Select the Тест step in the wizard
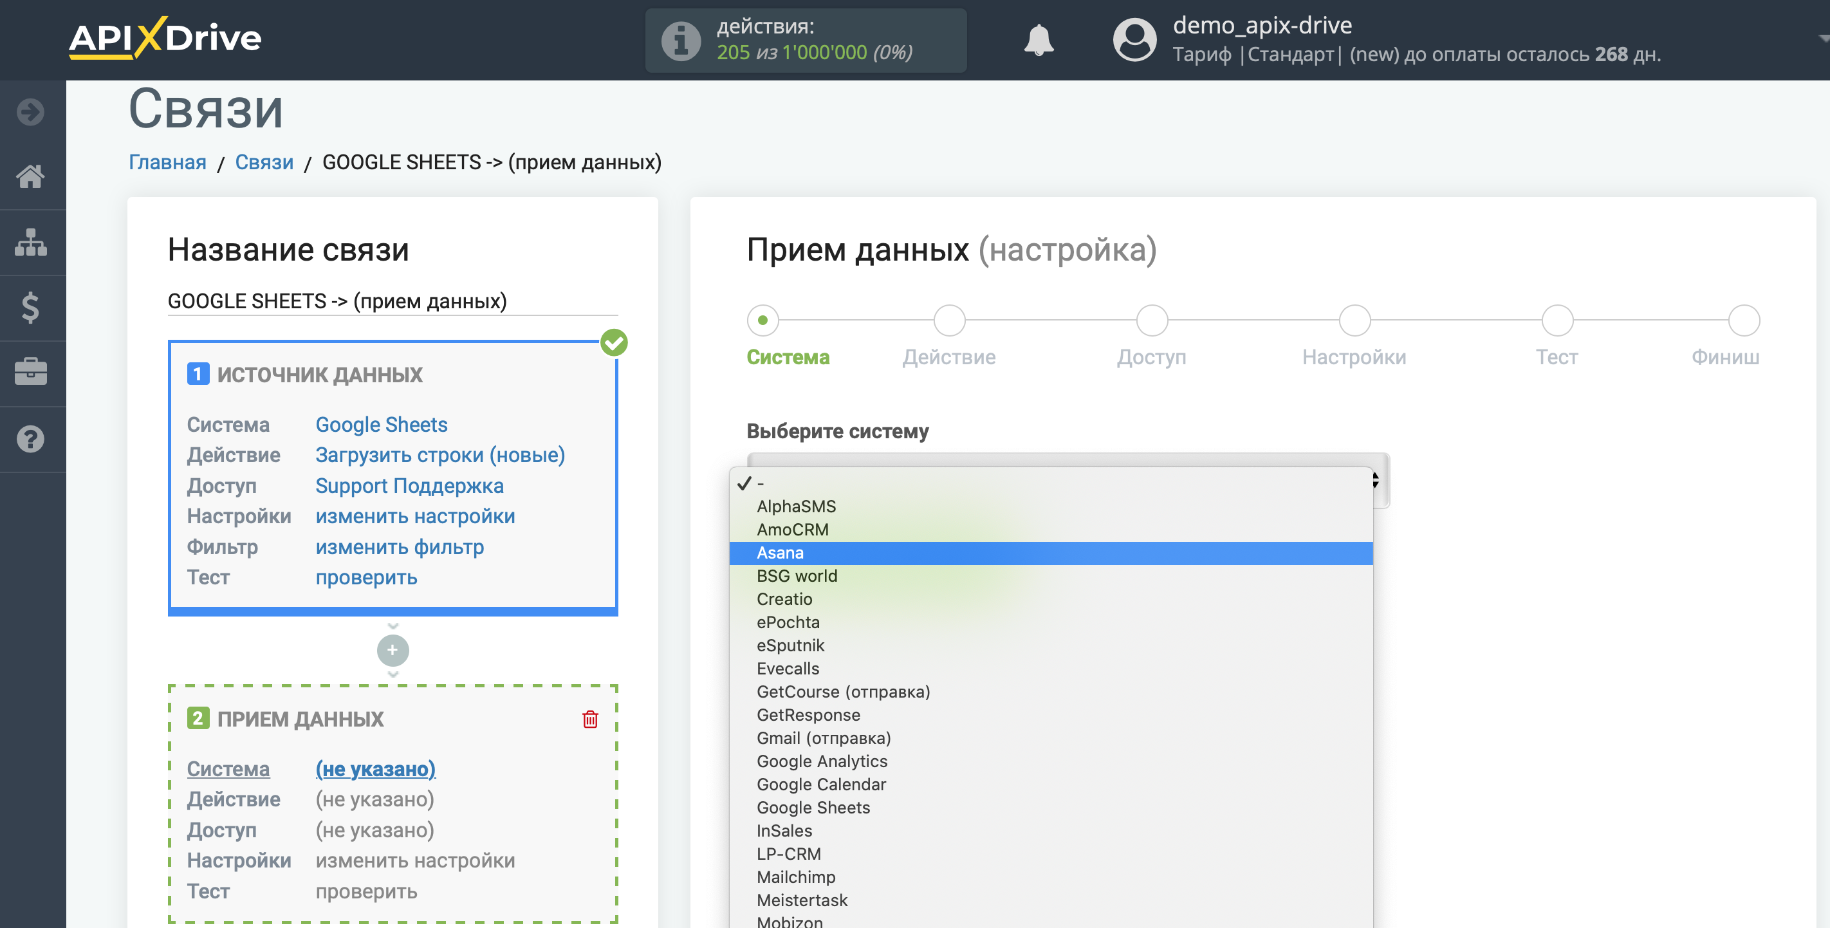Screen dimensions: 1830x928 (x=1557, y=320)
